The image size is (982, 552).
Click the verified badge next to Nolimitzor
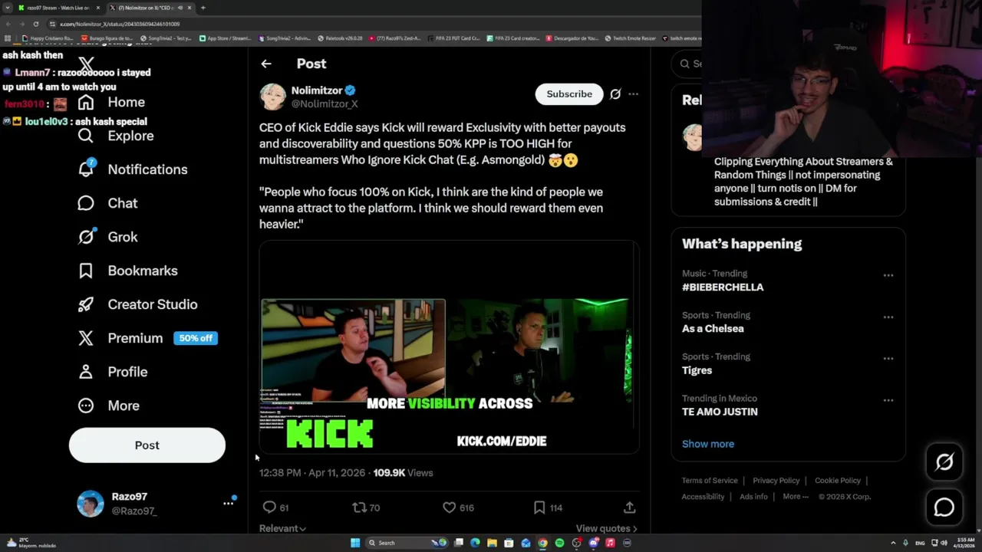350,90
